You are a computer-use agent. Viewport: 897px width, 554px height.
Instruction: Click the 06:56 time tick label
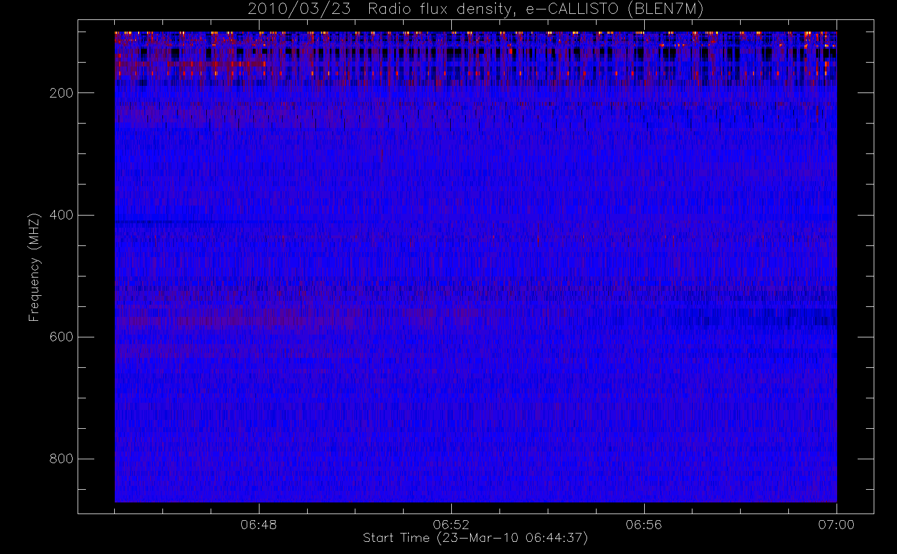(x=644, y=525)
